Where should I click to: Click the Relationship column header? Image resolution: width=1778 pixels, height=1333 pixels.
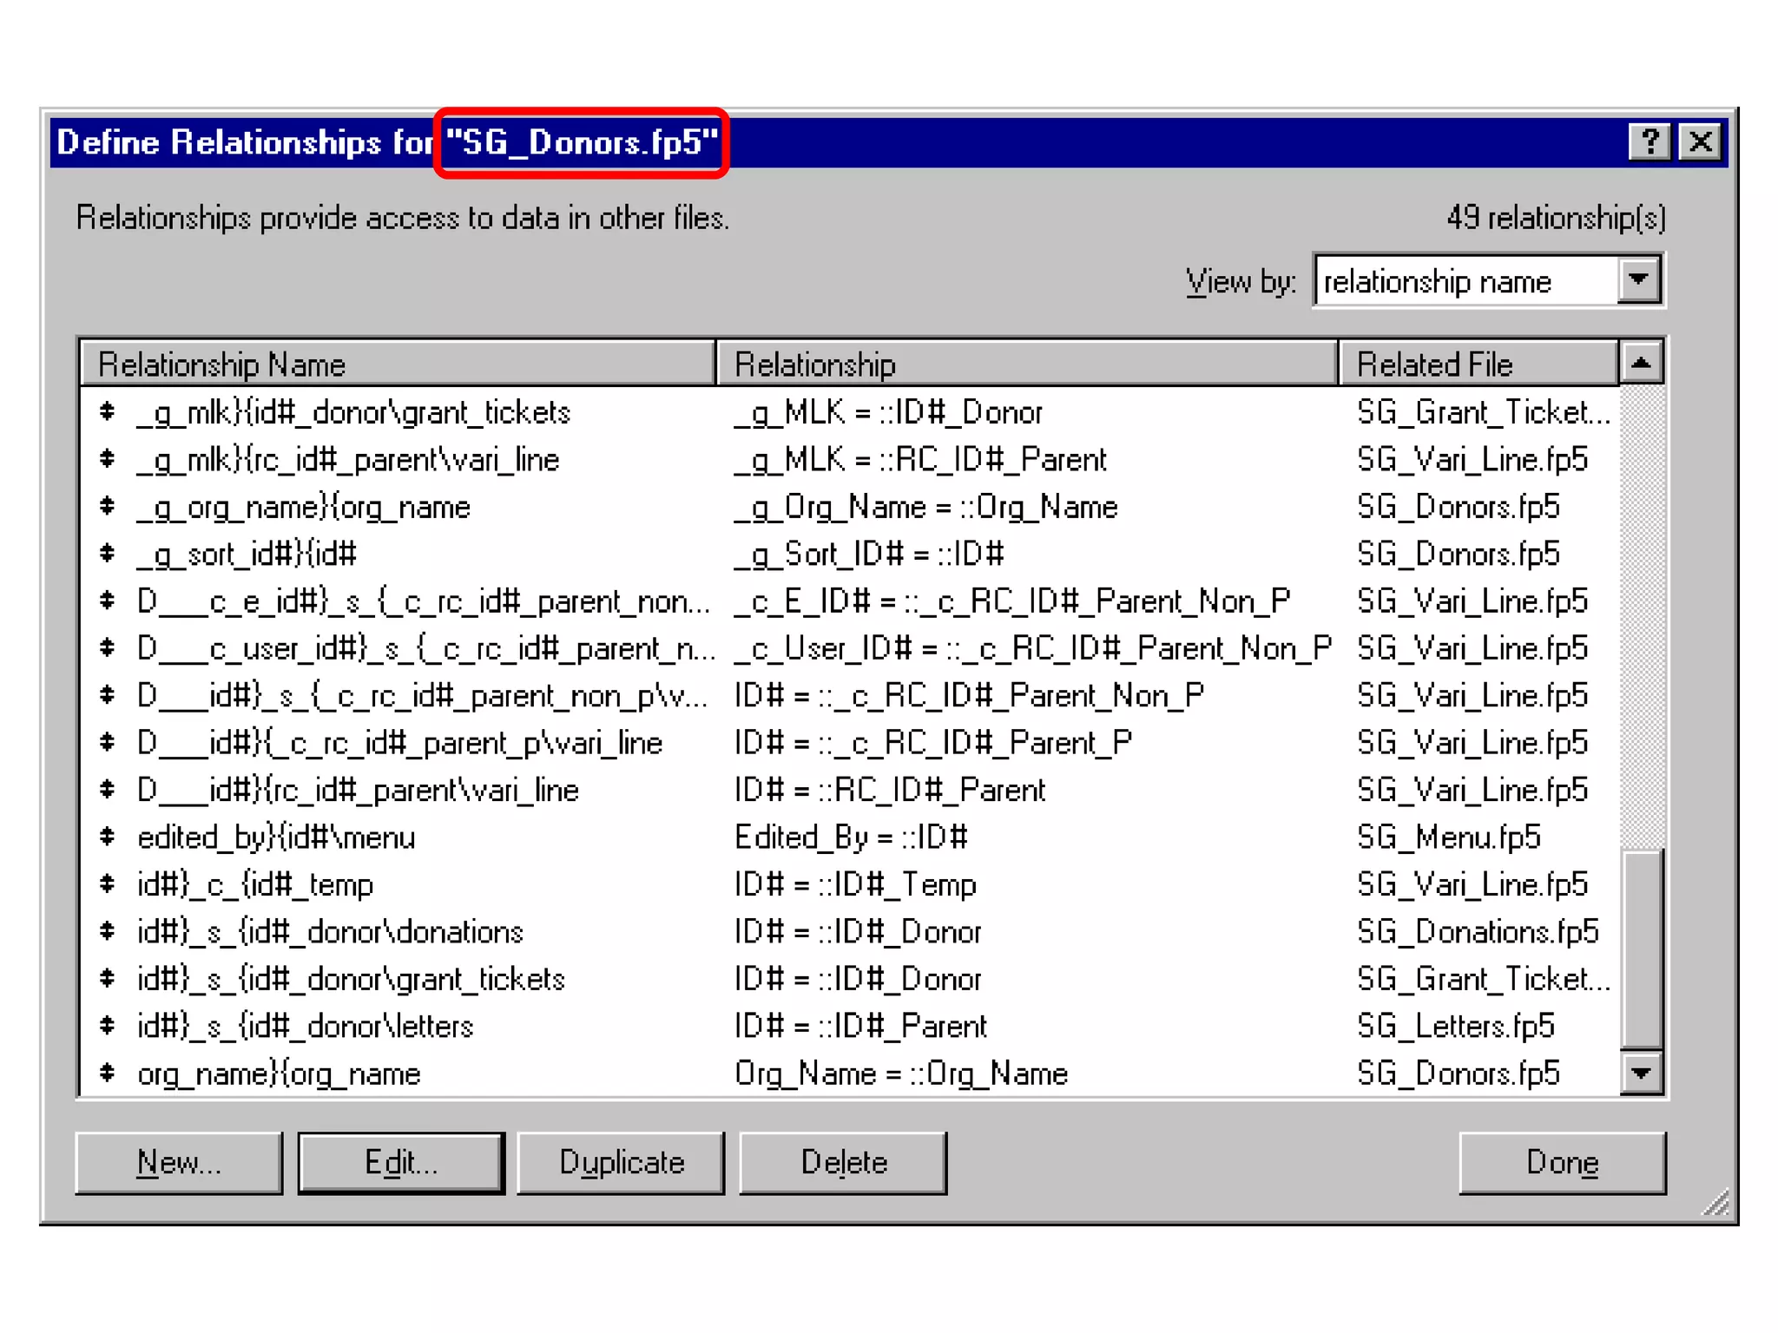point(1026,364)
